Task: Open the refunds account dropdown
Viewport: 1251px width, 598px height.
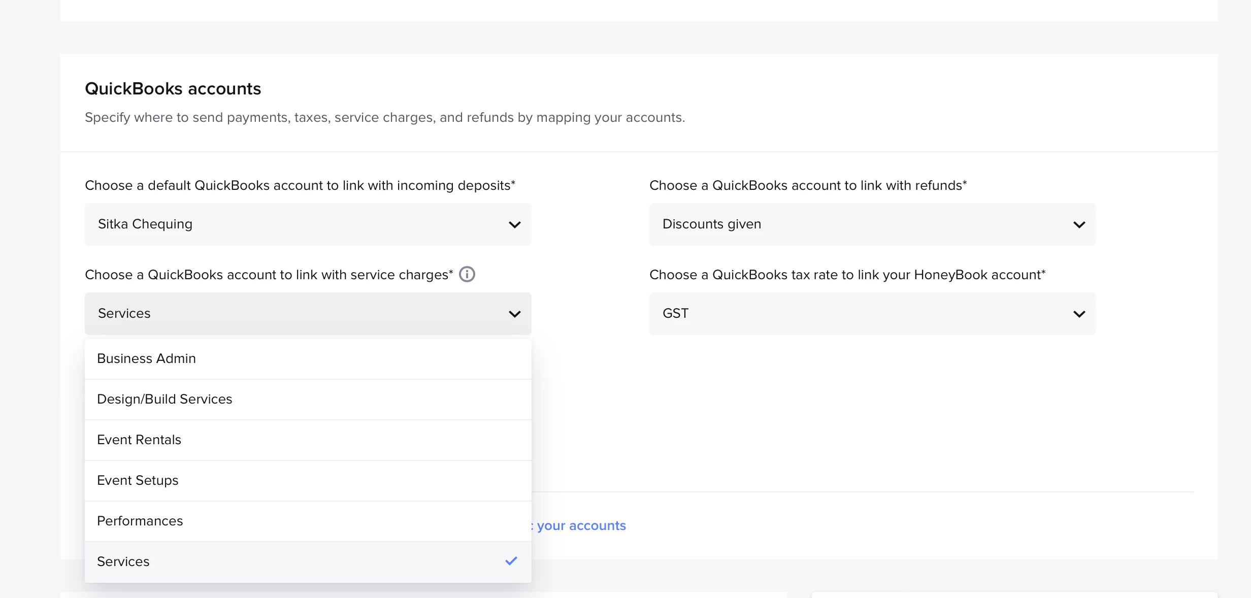Action: (x=873, y=224)
